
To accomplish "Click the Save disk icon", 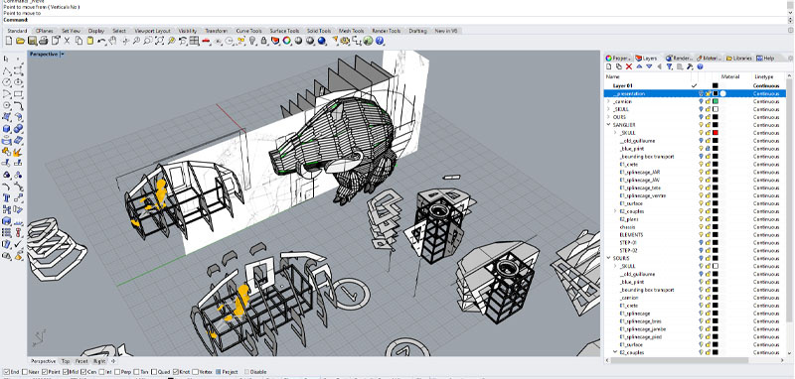I will (x=32, y=41).
